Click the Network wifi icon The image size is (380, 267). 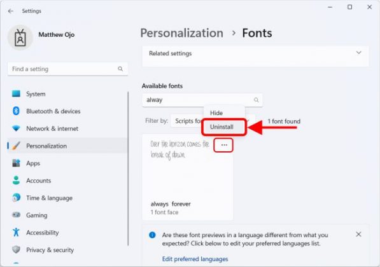click(17, 128)
